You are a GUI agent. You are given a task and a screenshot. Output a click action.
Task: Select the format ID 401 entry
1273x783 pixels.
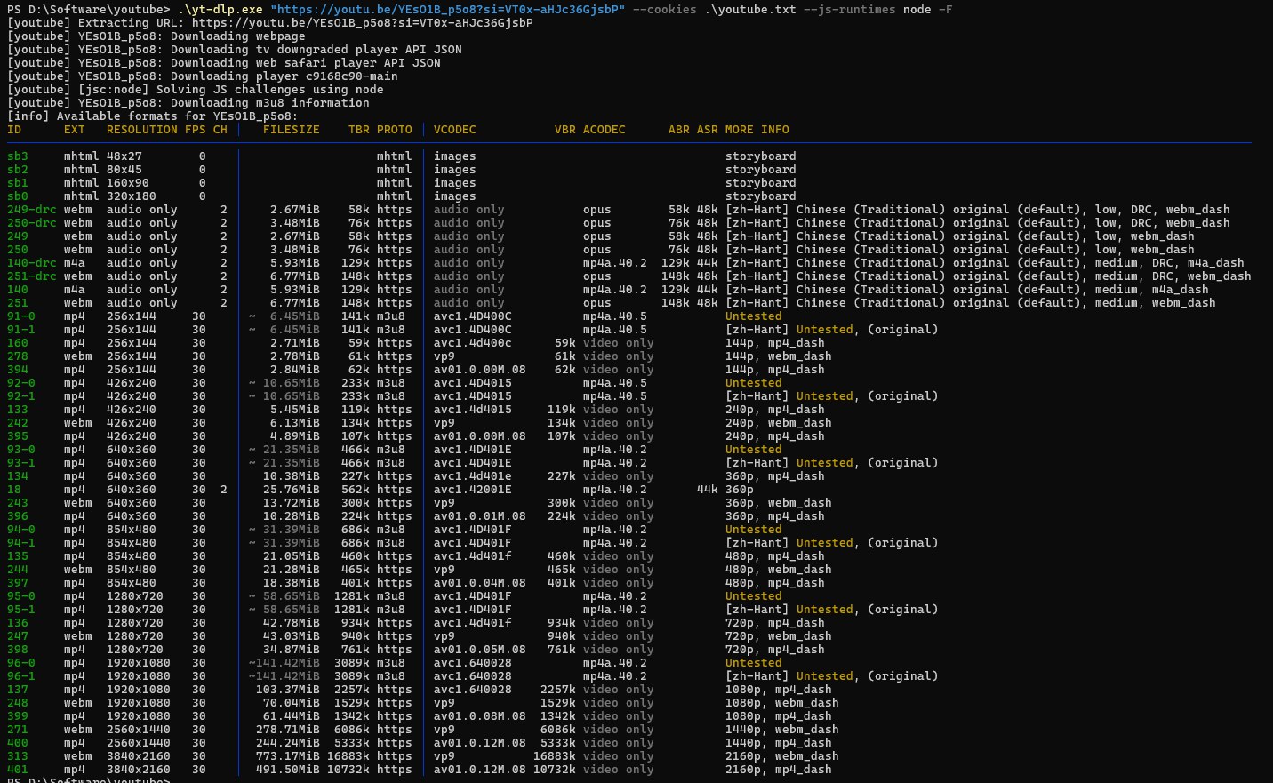pos(18,769)
